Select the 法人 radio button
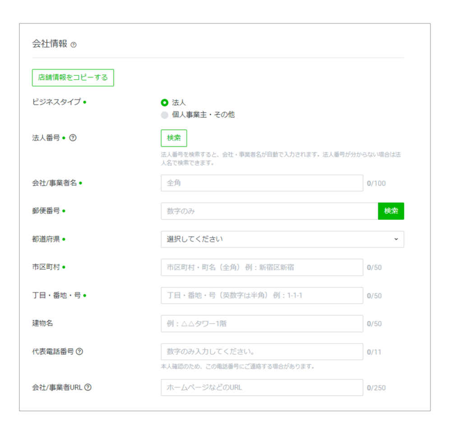462x425 pixels. 165,103
